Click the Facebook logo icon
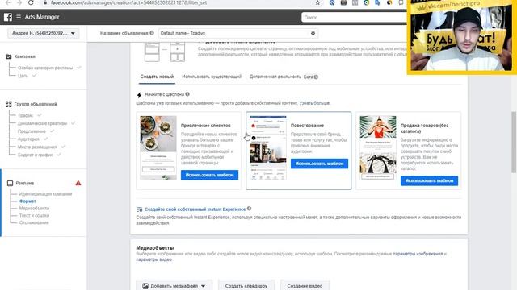 coord(8,17)
